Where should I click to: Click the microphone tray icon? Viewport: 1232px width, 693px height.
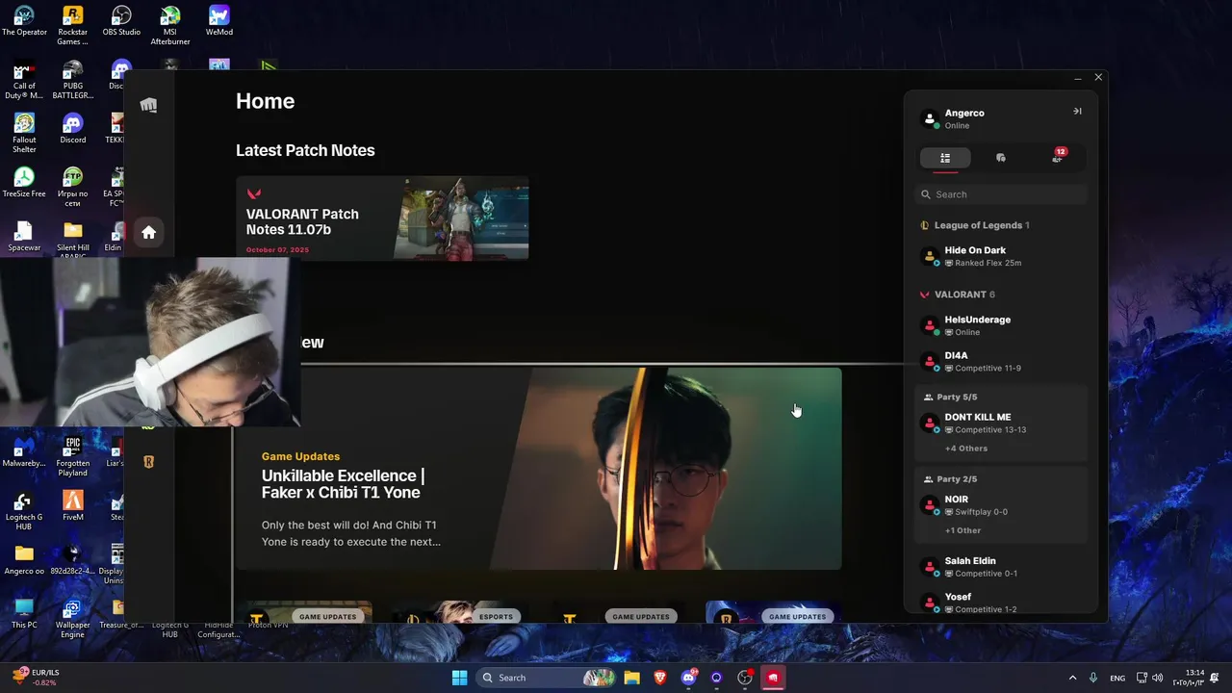coord(1093,678)
